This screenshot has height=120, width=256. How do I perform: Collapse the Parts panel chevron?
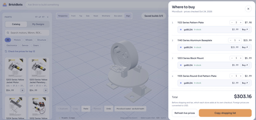click(x=48, y=17)
